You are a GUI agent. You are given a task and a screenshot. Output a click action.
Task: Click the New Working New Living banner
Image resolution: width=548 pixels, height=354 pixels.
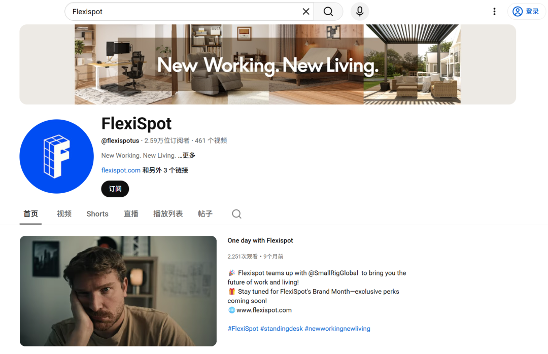click(268, 64)
